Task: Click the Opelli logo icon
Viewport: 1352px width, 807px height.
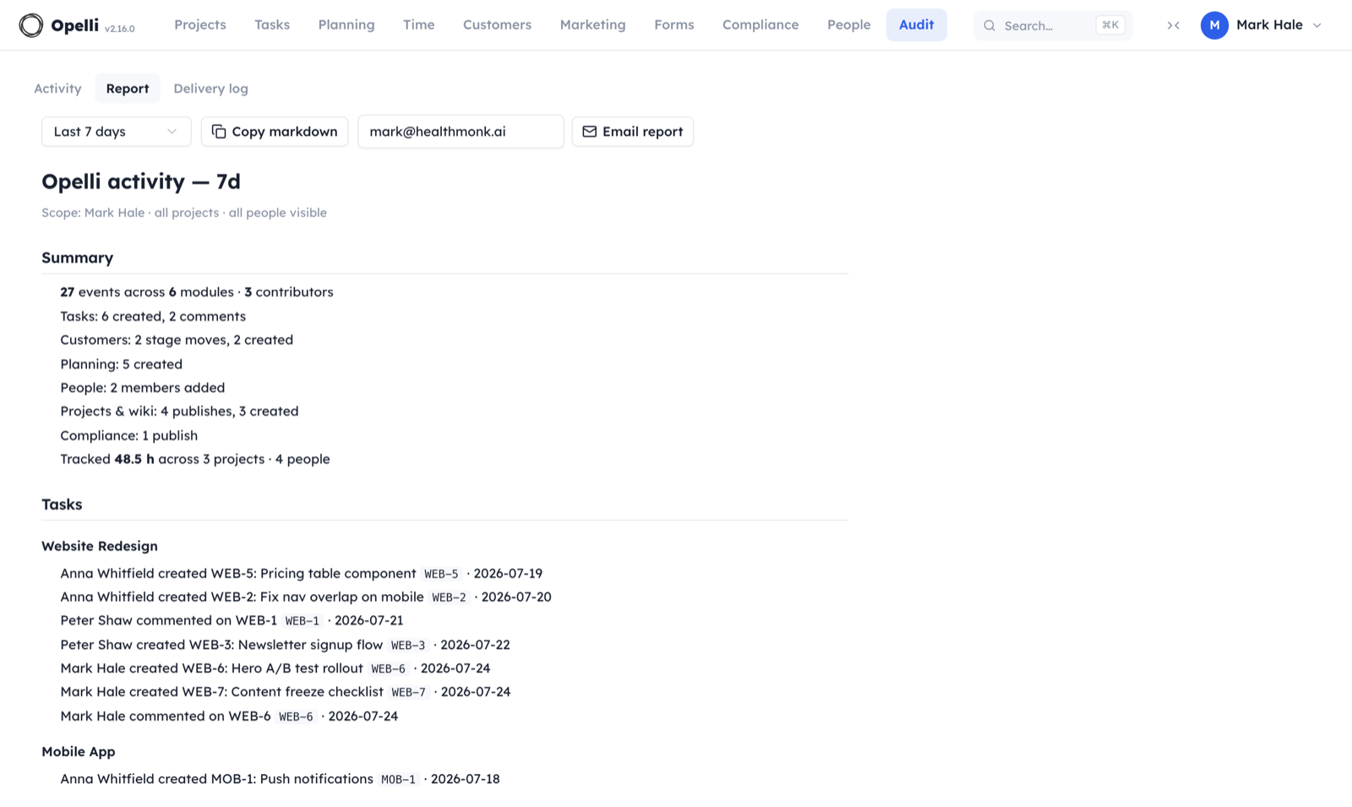Action: click(31, 25)
